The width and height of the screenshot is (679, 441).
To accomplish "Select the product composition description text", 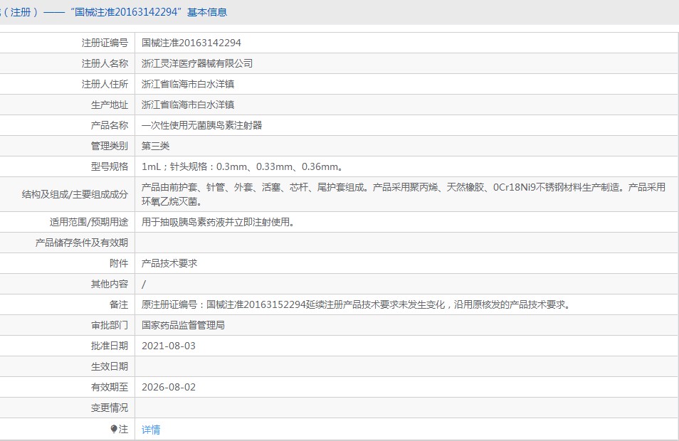I will point(404,194).
